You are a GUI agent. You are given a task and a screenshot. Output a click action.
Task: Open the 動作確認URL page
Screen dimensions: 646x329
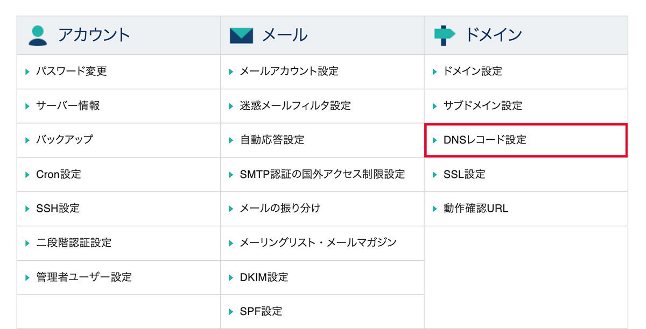pyautogui.click(x=474, y=209)
